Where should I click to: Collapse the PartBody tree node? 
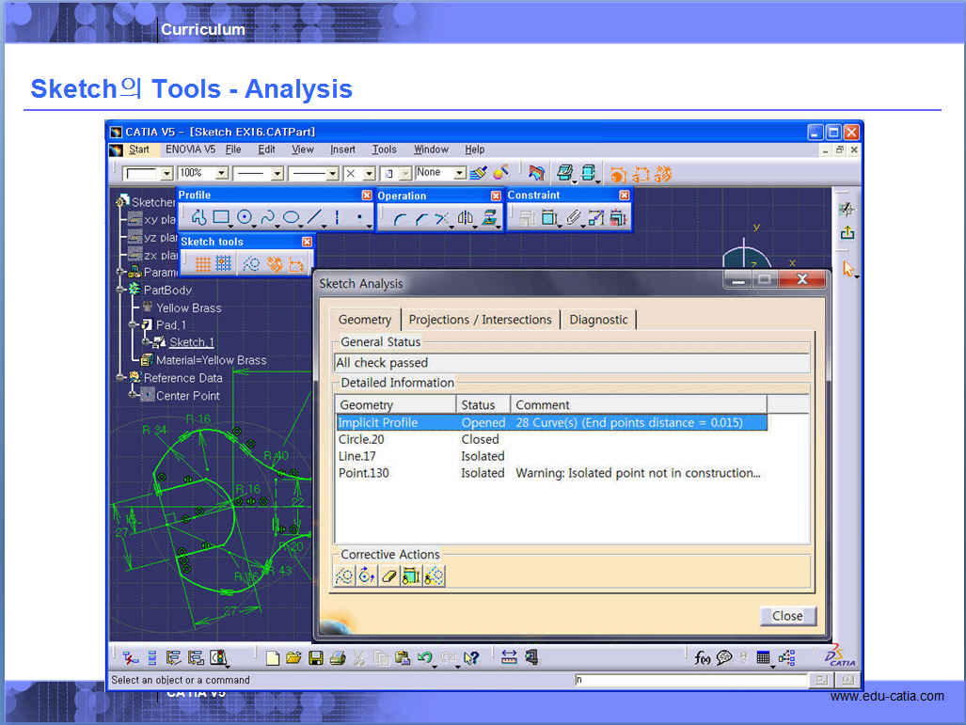(121, 290)
